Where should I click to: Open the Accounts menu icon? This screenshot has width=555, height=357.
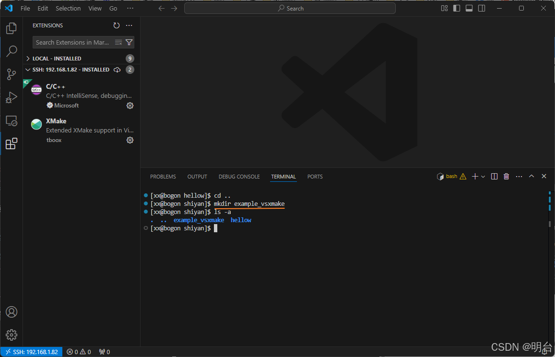[12, 312]
